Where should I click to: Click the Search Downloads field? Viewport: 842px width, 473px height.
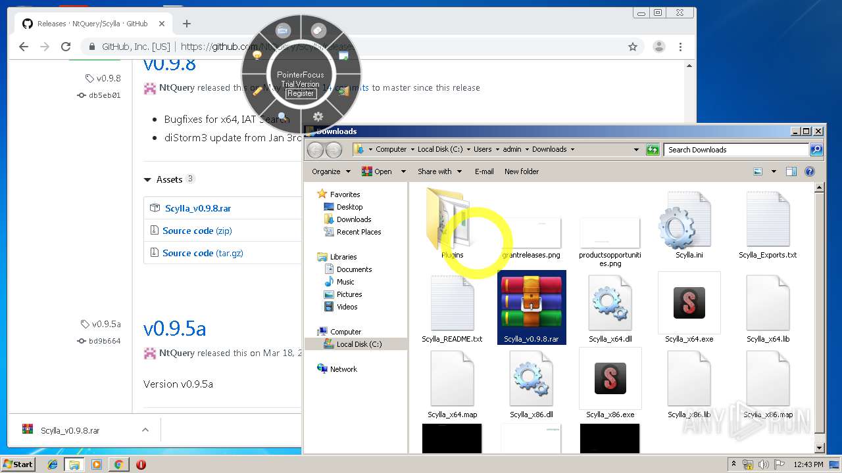pos(737,150)
